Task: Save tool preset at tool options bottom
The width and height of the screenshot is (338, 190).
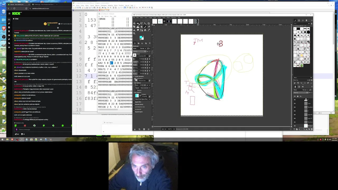Action: pos(135,129)
